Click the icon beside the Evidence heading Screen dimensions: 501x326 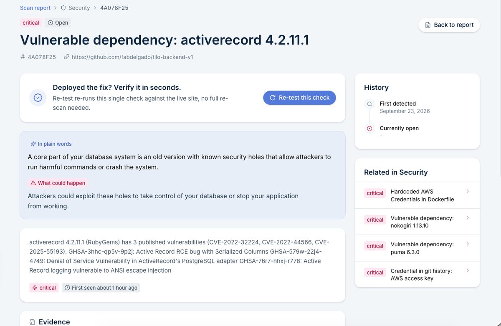point(32,322)
